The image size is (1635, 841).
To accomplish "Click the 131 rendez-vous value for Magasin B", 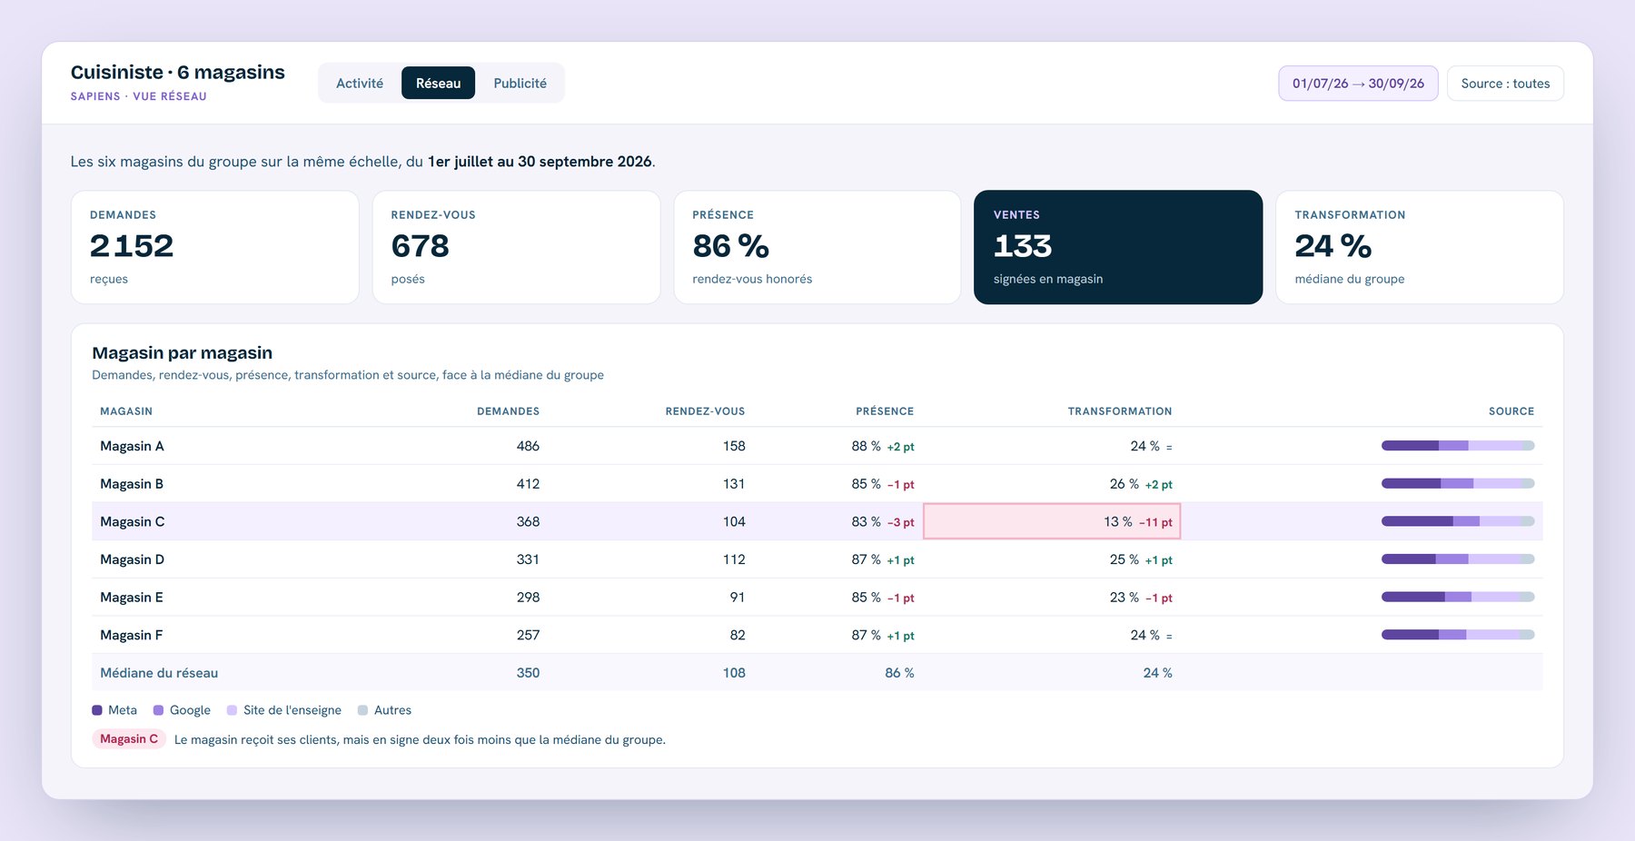I will coord(734,484).
